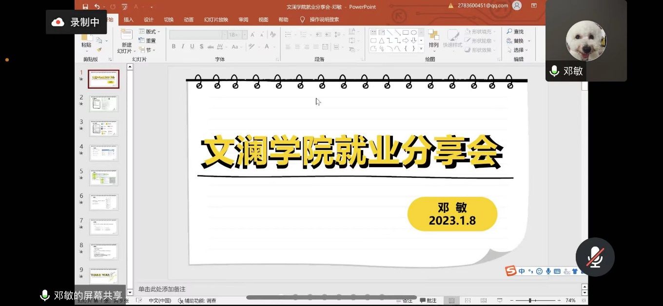
Task: Click the account profile avatar icon
Action: tap(517, 6)
